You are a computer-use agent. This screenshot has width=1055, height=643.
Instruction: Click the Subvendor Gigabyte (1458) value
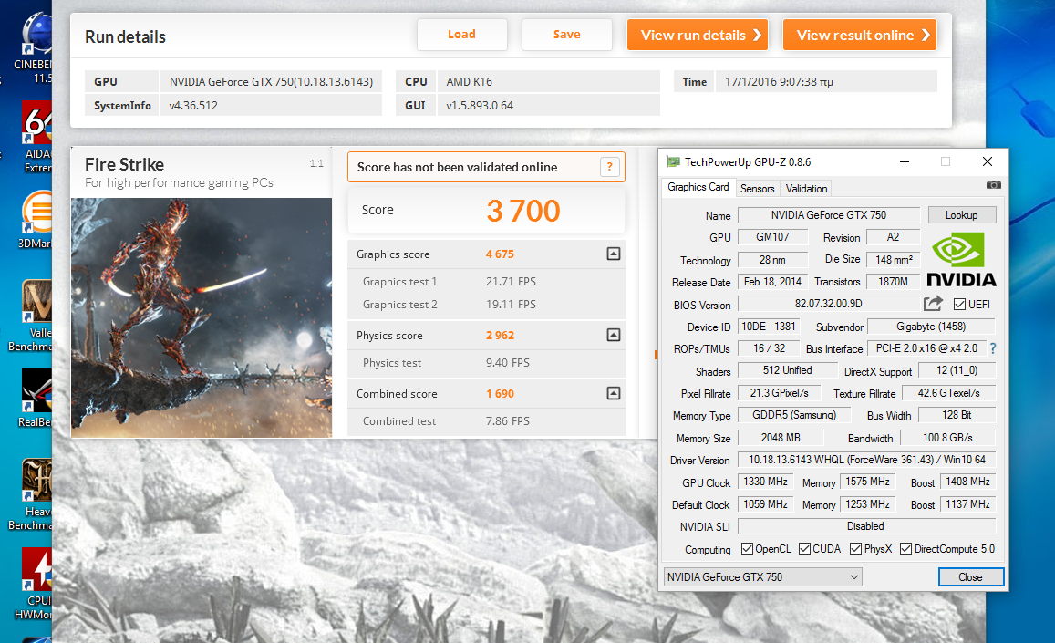pyautogui.click(x=931, y=327)
